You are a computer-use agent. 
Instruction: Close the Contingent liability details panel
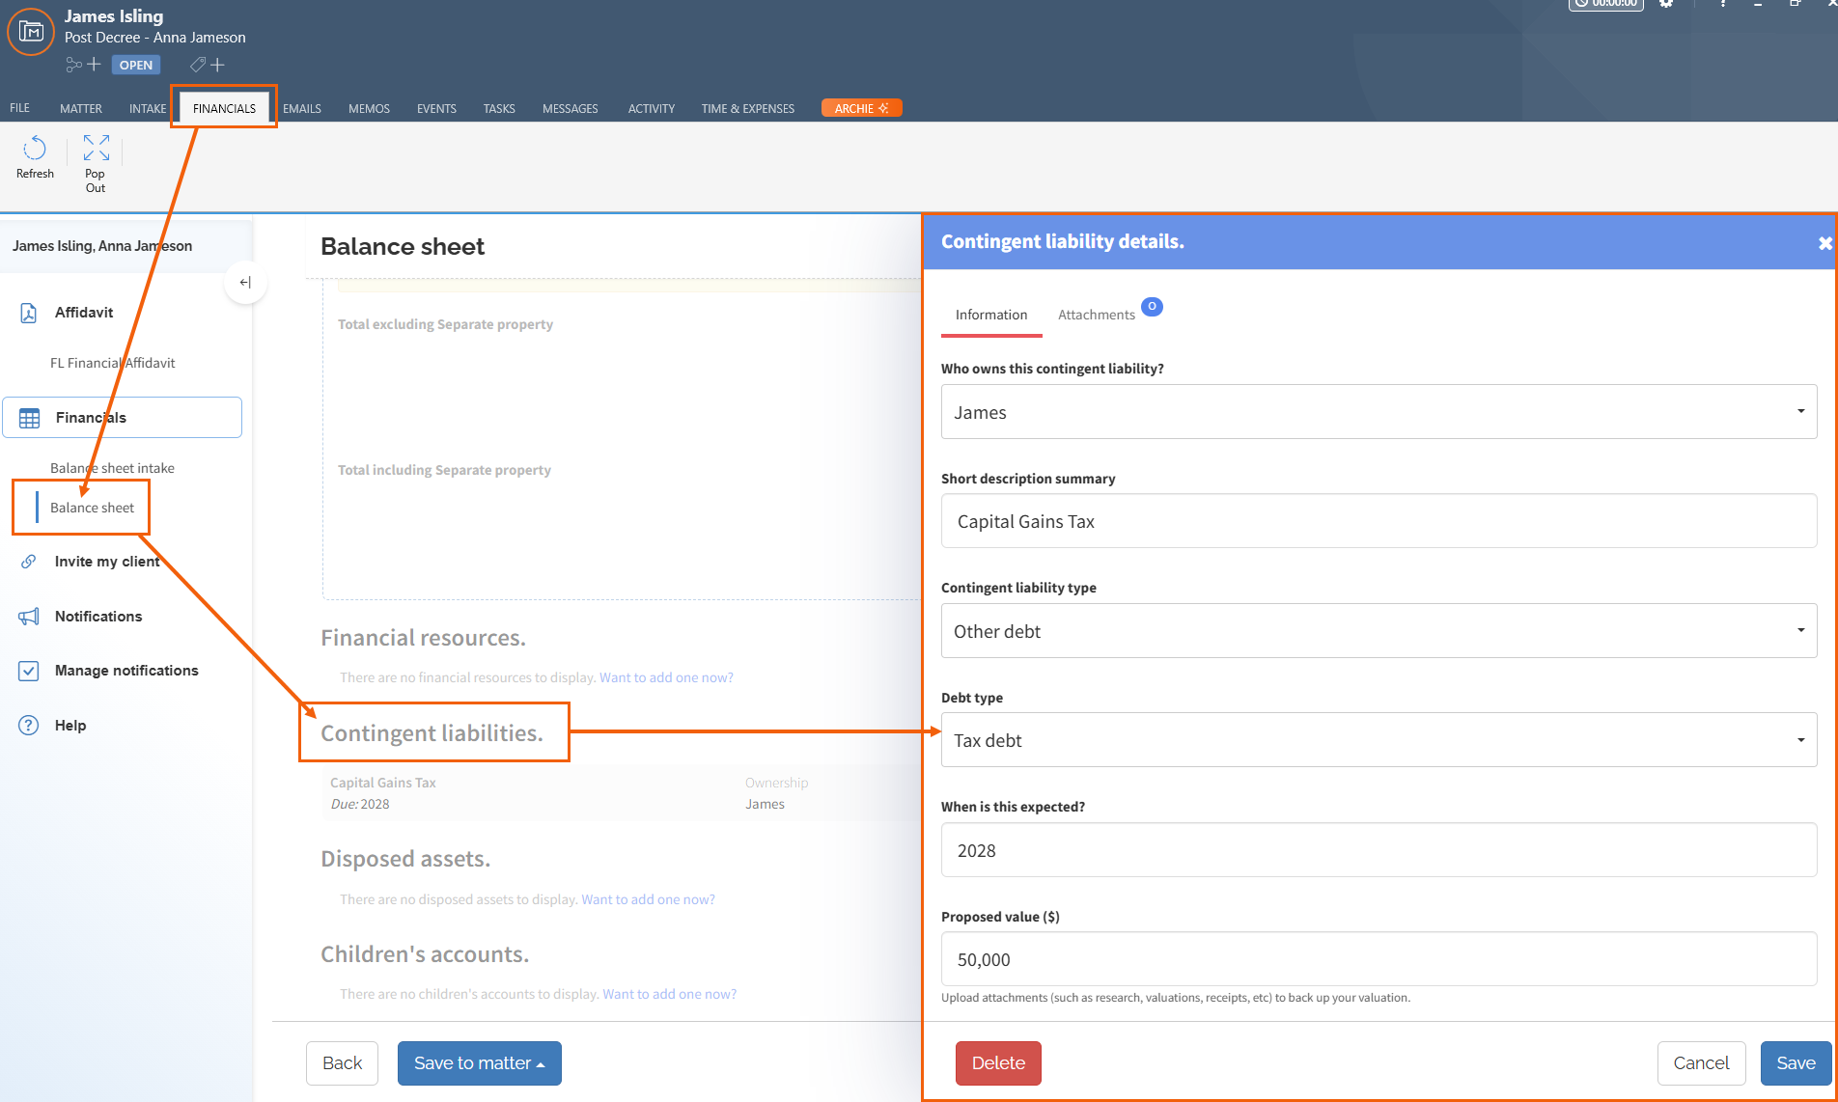click(x=1824, y=243)
